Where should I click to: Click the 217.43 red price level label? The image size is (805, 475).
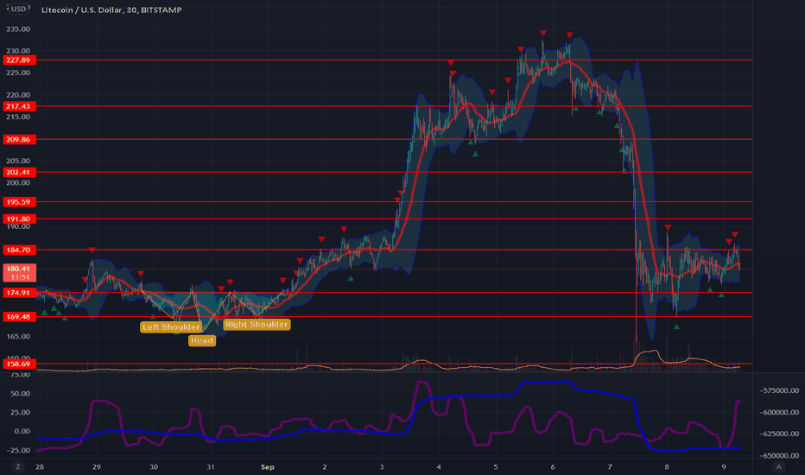(x=20, y=106)
